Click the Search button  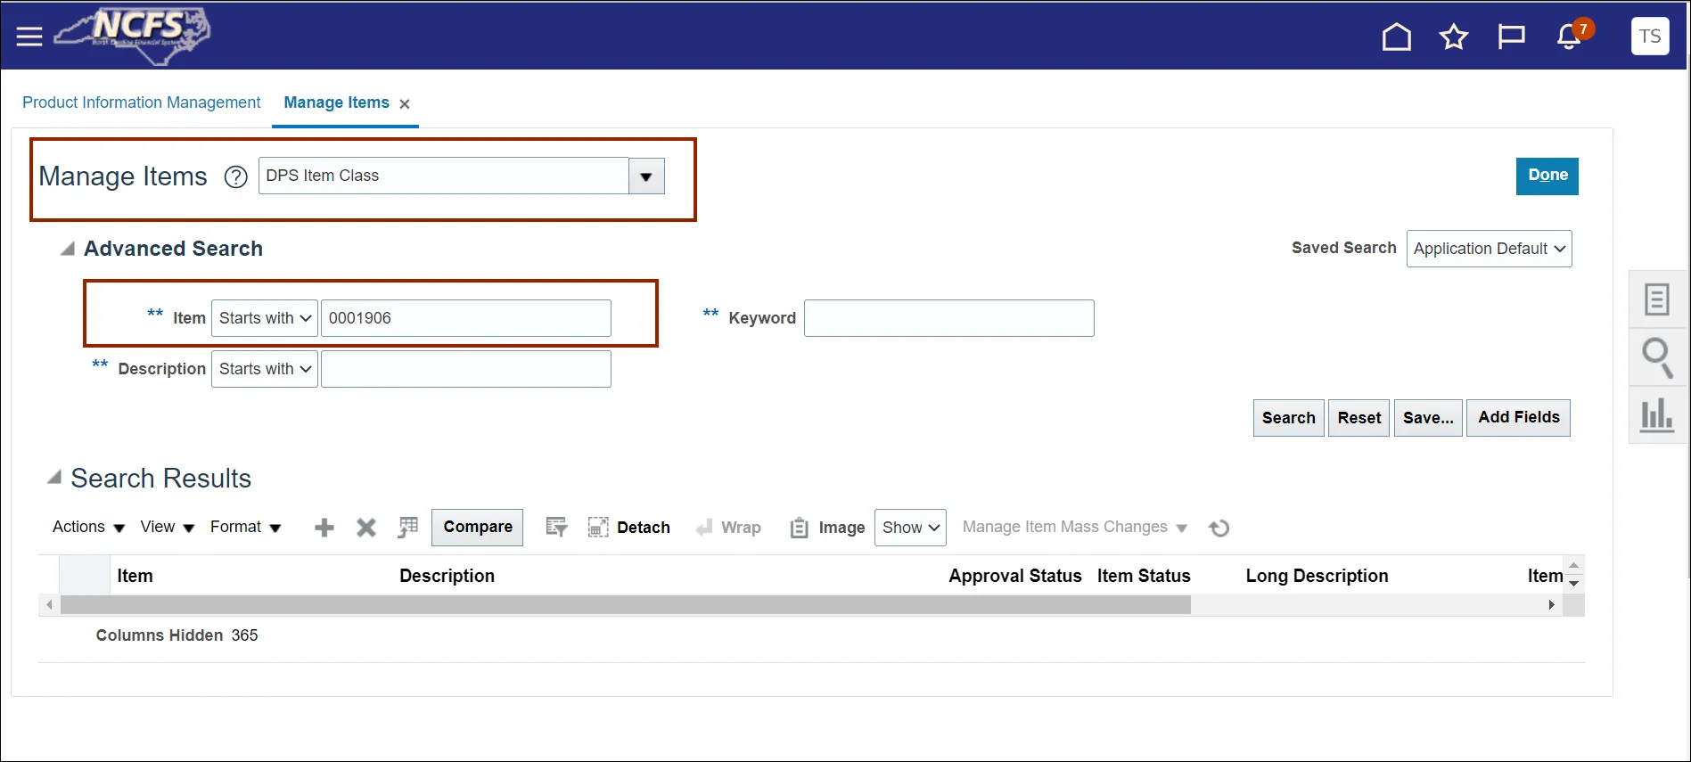1288,418
